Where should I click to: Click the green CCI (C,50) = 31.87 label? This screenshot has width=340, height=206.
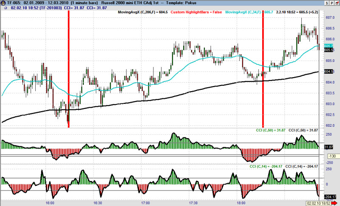271,130
